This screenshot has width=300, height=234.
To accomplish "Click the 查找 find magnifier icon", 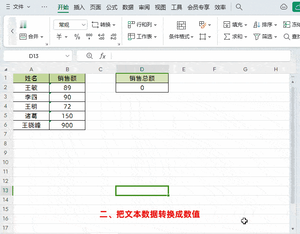I will click(x=287, y=37).
